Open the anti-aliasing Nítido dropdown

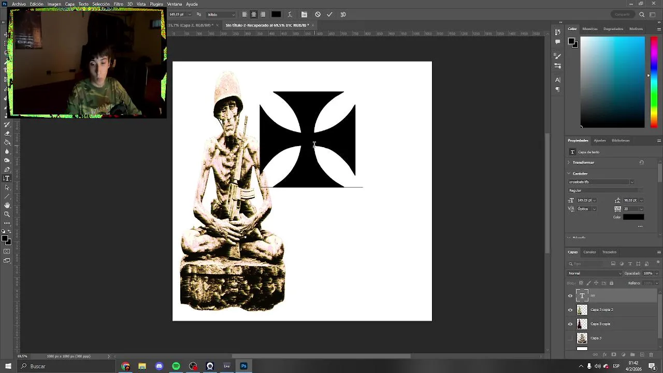(221, 15)
